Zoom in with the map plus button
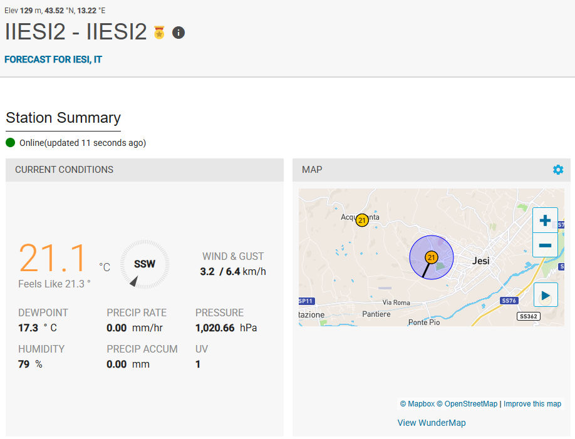 [x=545, y=220]
